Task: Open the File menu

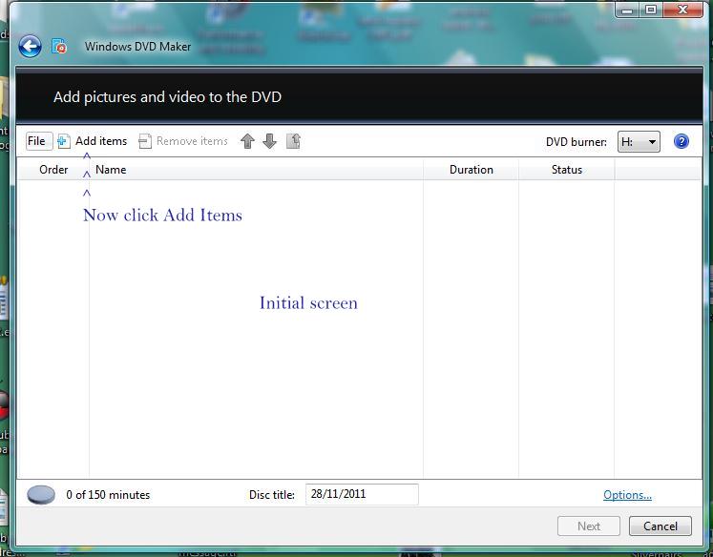Action: point(39,141)
